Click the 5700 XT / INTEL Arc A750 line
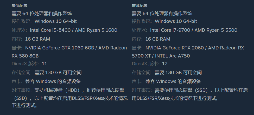Screen dimensions: 254x115 [161, 56]
